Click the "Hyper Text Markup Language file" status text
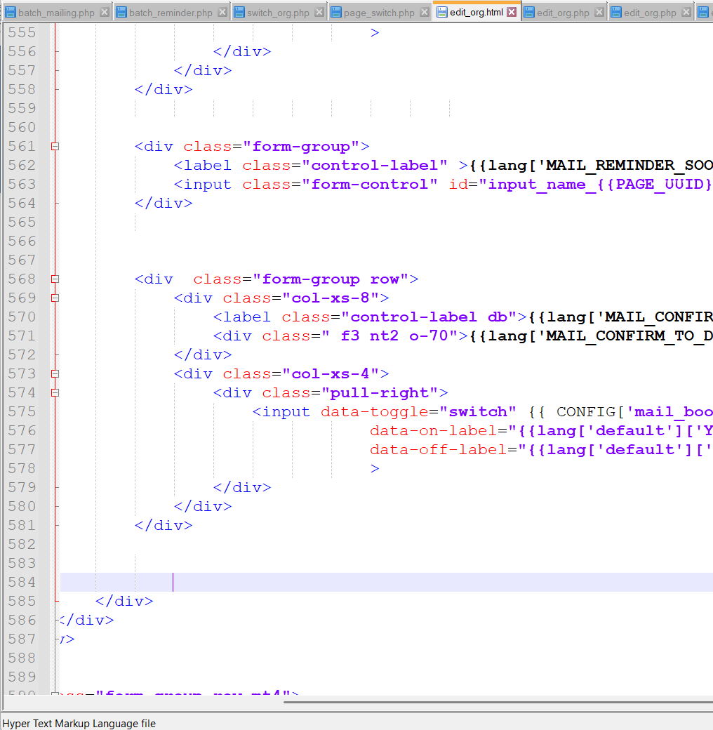The width and height of the screenshot is (713, 730). [79, 724]
